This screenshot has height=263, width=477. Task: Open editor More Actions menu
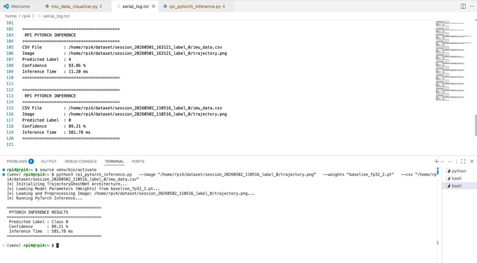point(472,6)
